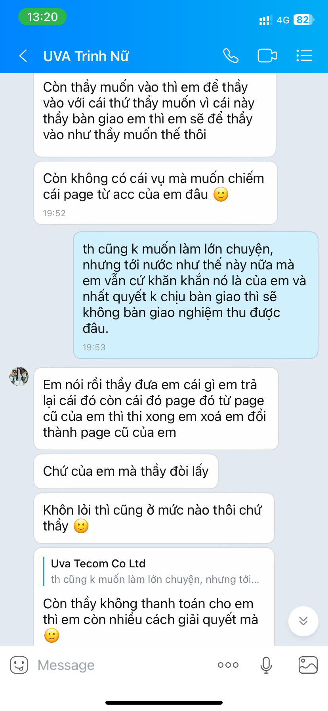The width and height of the screenshot is (328, 711).
Task: Select message starting "Em nói rồi thầy đưa"
Action: tap(156, 409)
